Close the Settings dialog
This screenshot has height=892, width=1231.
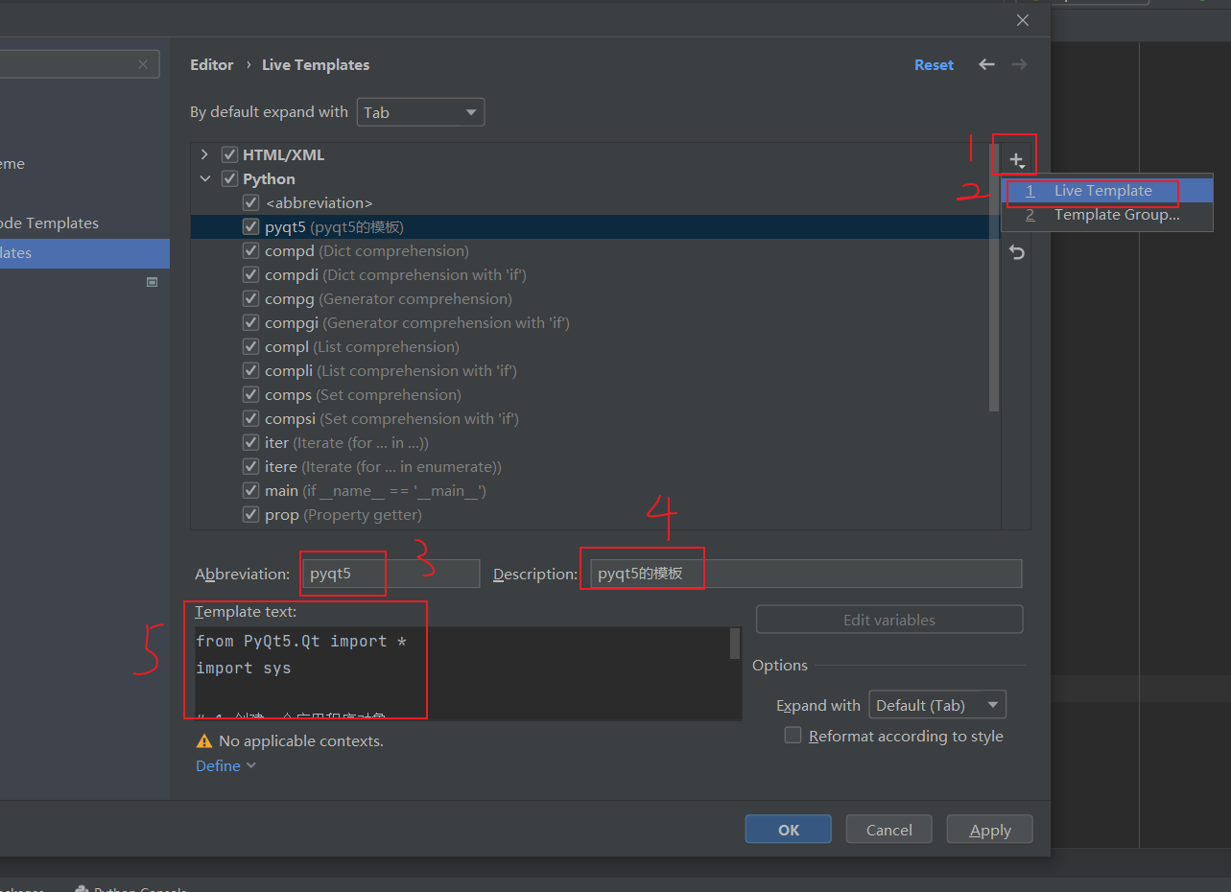coord(1023,20)
